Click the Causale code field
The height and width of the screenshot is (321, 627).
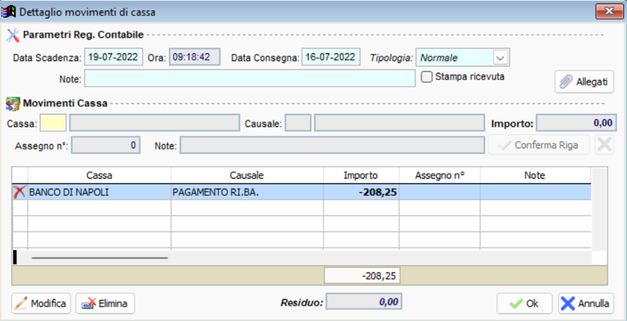point(298,123)
